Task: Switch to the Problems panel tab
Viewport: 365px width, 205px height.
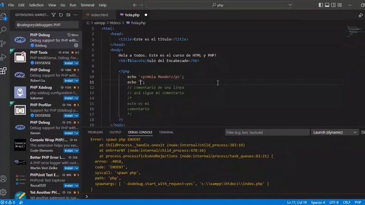Action: pos(95,132)
